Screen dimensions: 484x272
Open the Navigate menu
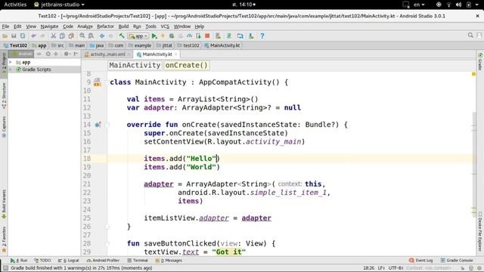point(49,26)
